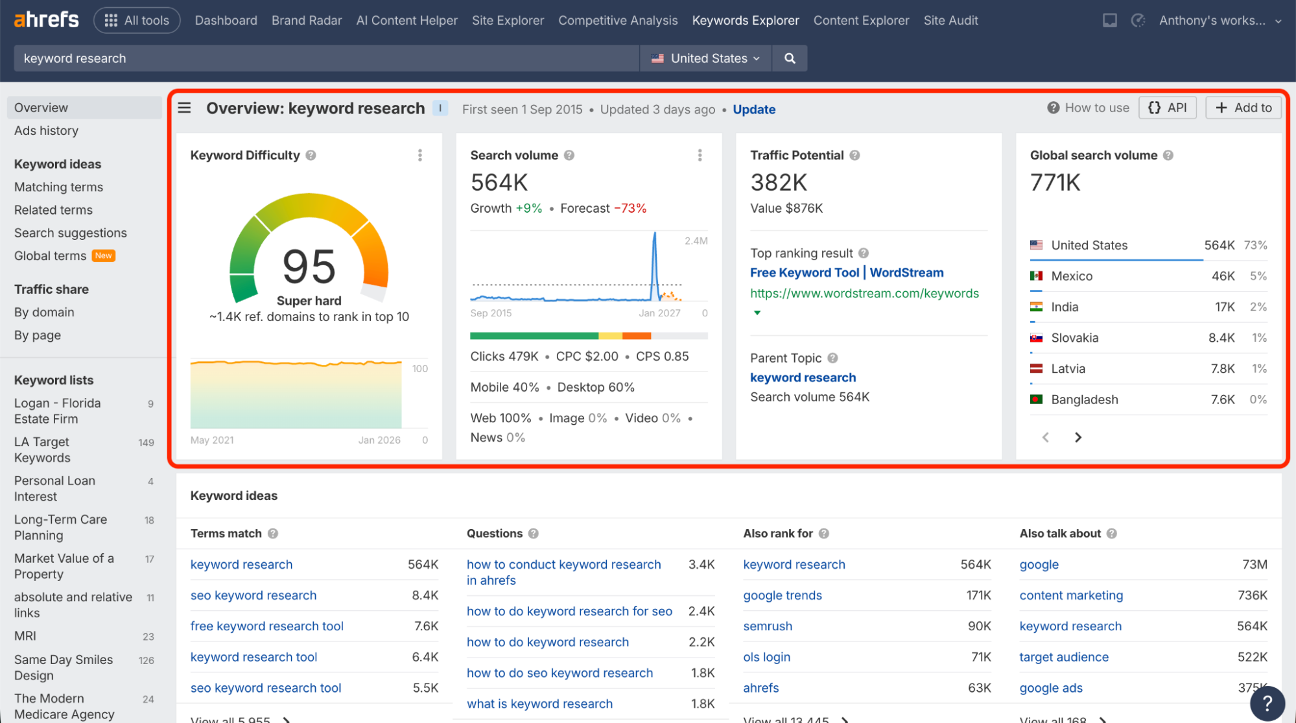The image size is (1296, 723).
Task: Switch to Site Explorer
Action: [507, 20]
